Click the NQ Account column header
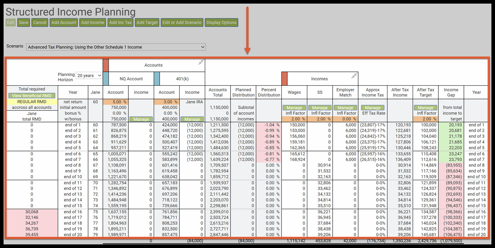 point(131,79)
